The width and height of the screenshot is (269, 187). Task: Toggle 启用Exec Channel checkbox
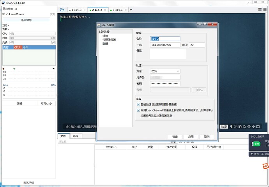click(138, 110)
